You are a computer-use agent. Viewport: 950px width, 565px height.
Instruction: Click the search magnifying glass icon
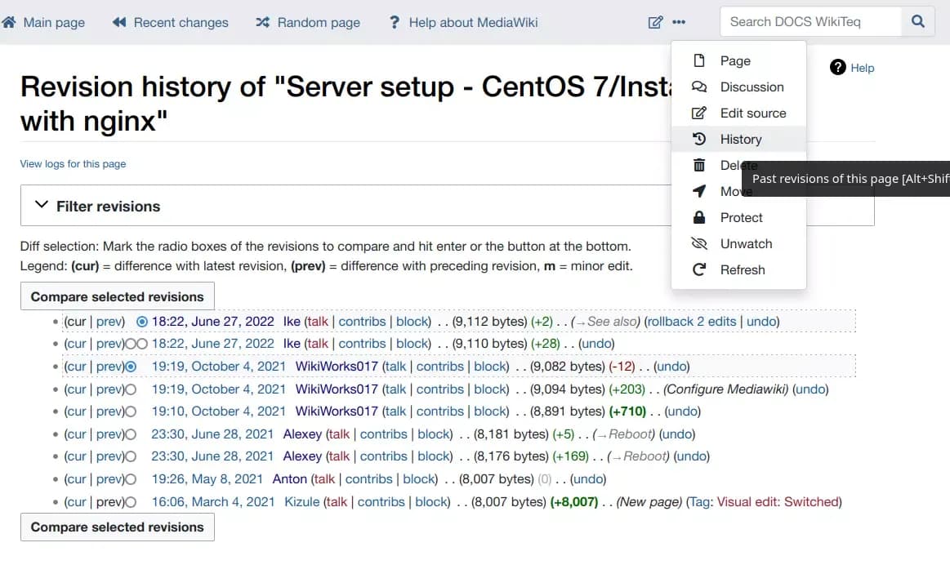[x=918, y=22]
